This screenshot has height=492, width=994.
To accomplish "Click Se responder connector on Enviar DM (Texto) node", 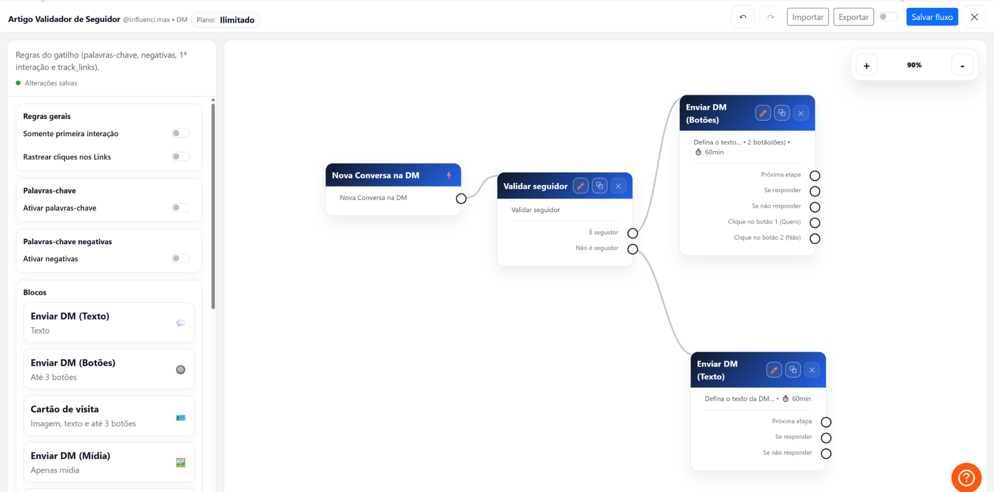I will [x=826, y=438].
